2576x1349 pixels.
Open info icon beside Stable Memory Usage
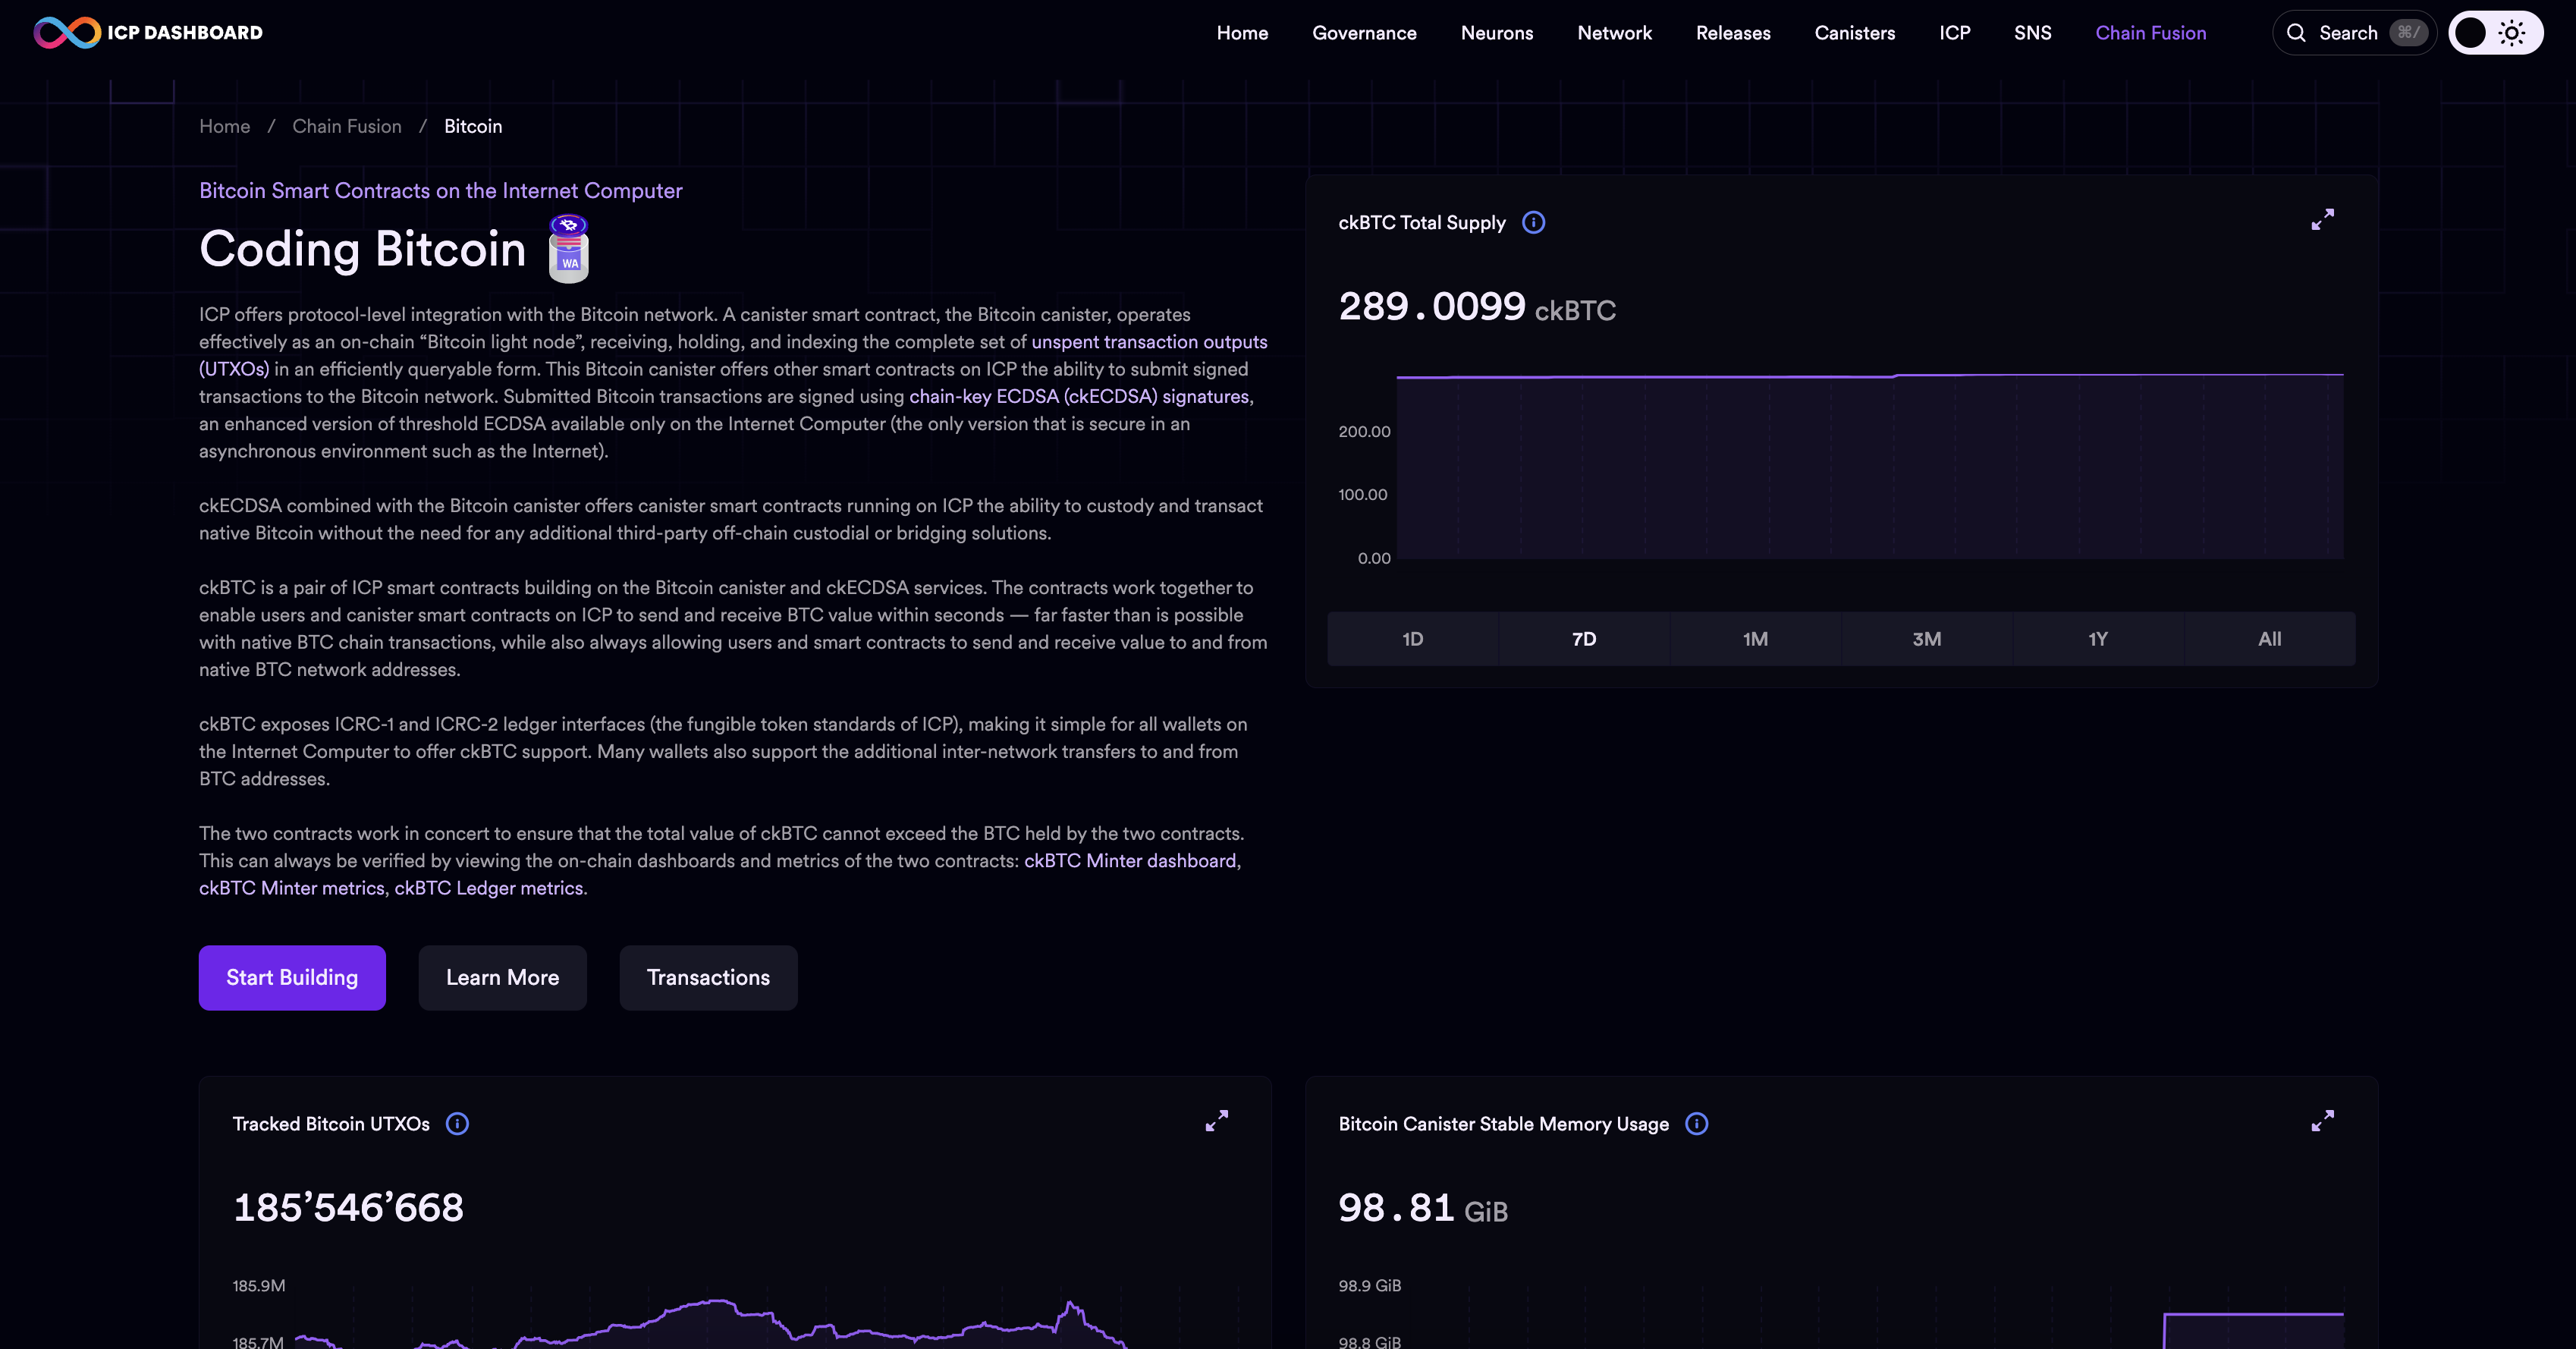click(x=1696, y=1124)
